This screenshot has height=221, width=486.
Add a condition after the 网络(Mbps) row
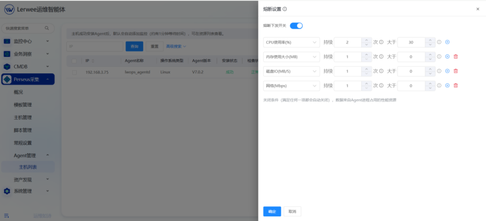447,86
